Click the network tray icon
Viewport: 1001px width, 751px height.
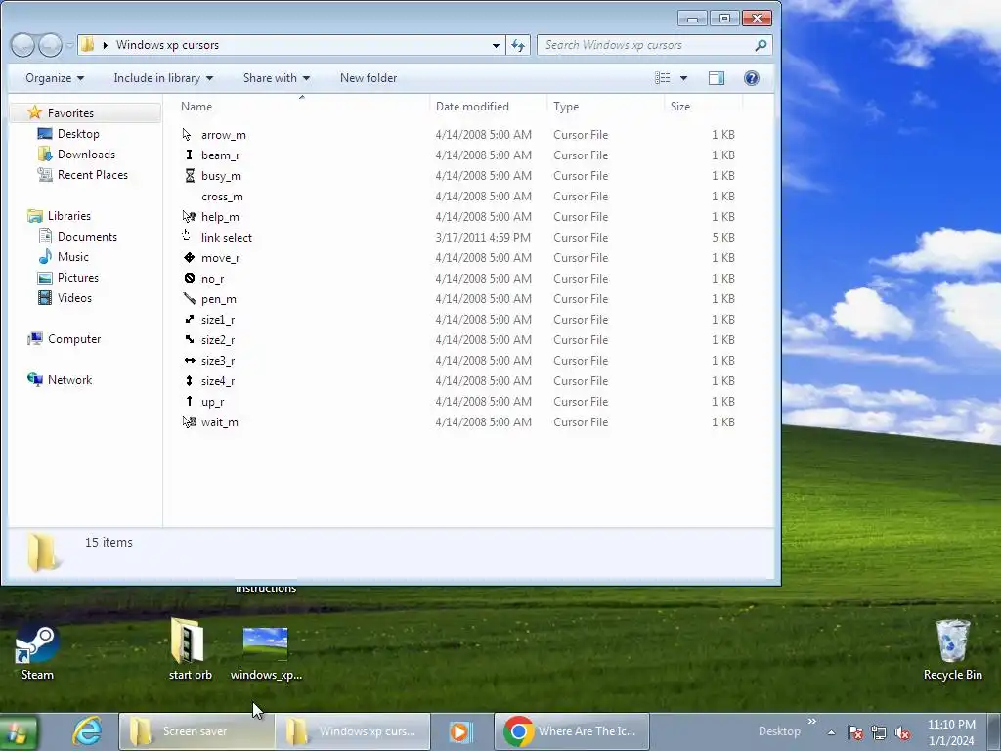point(879,732)
